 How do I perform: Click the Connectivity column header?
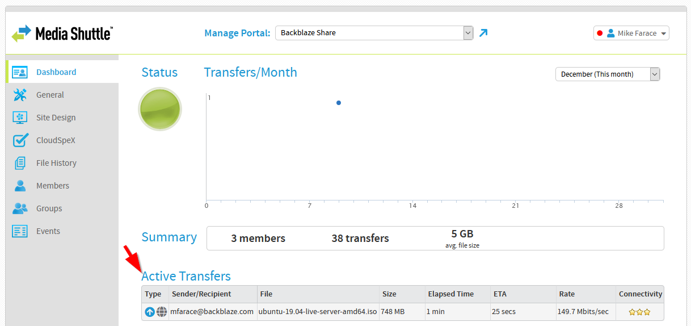tap(641, 294)
